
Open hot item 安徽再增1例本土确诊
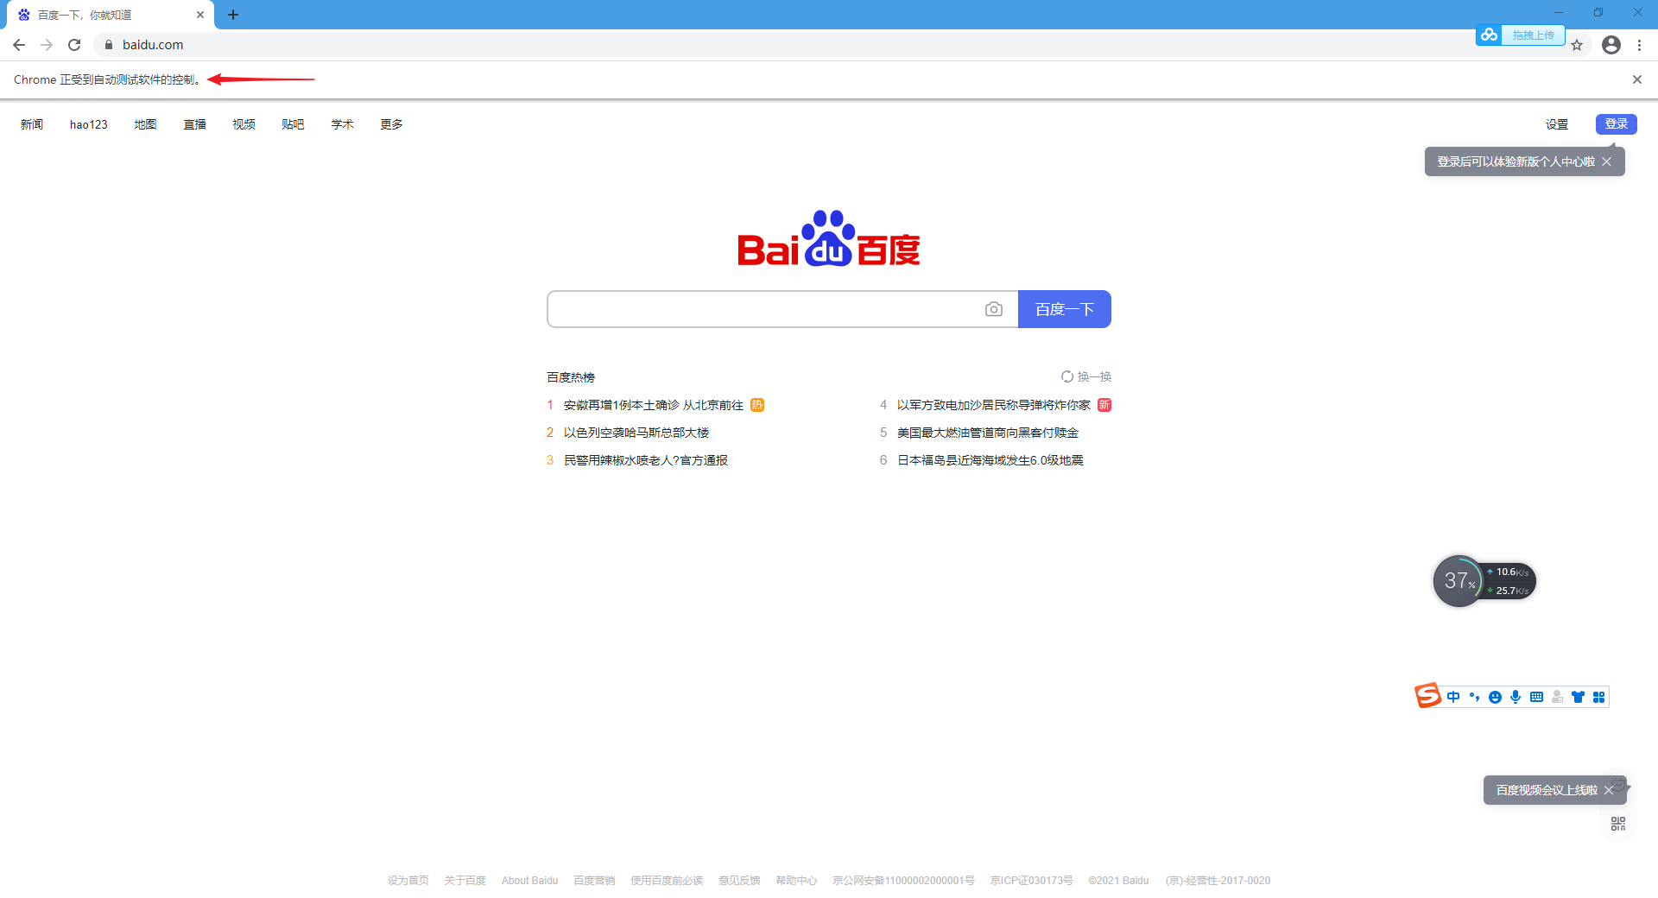654,405
